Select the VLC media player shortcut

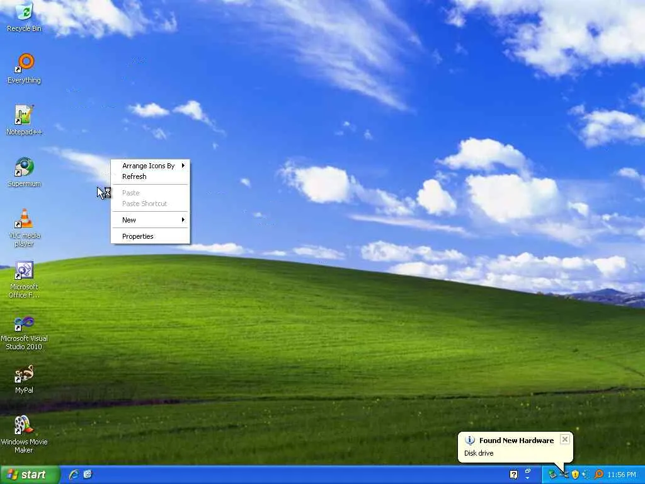coord(25,228)
